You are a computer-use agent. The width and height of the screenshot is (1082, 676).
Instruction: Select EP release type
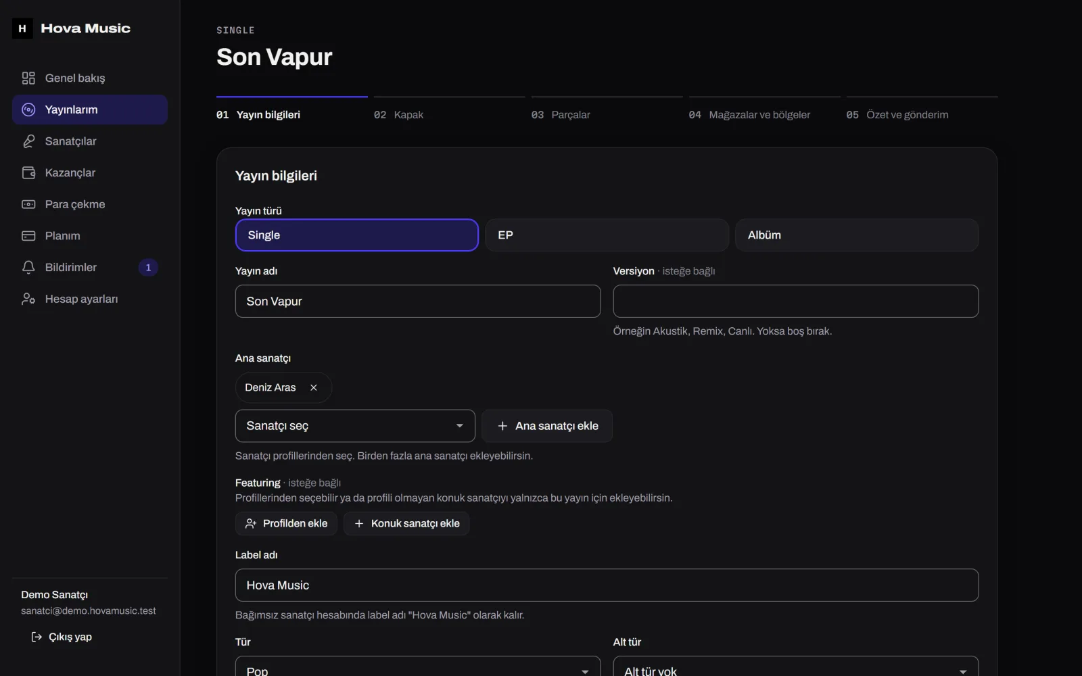607,235
